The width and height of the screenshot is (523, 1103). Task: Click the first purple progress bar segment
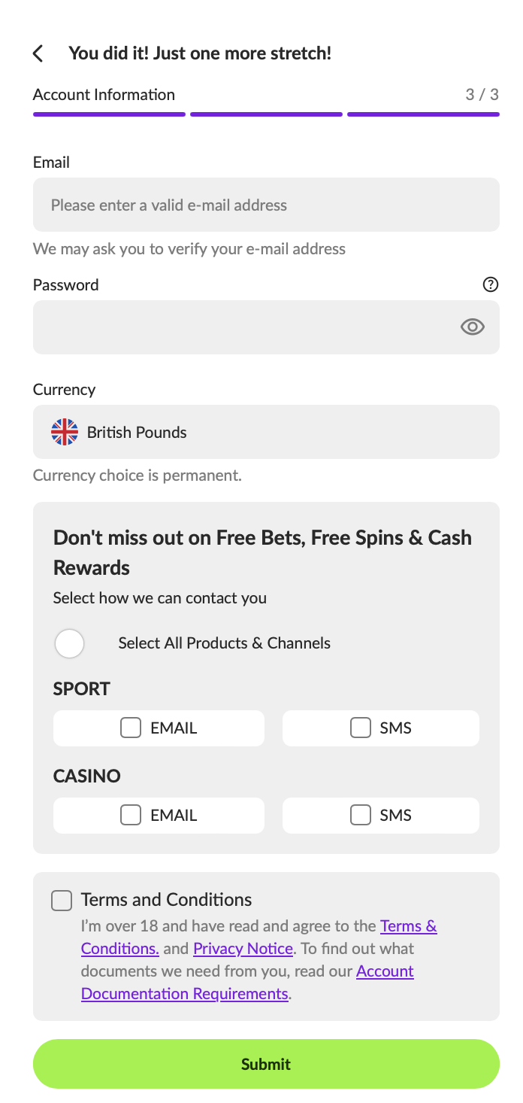(109, 113)
